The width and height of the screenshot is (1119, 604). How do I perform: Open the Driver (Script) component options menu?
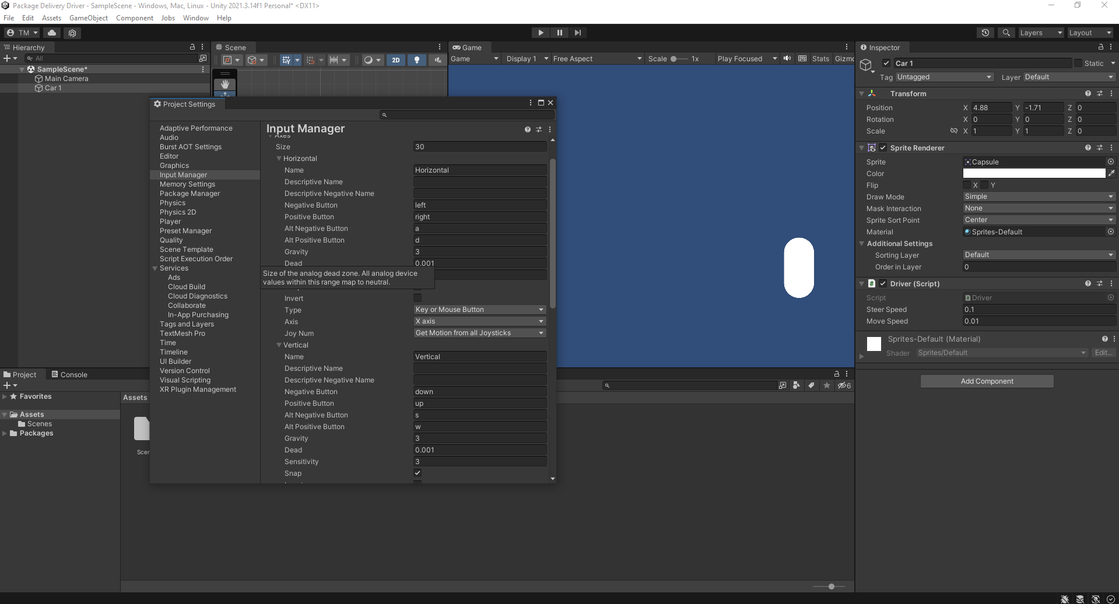pyautogui.click(x=1111, y=283)
